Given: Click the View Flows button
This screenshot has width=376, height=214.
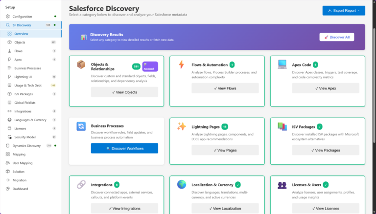Looking at the screenshot, I should [x=225, y=88].
